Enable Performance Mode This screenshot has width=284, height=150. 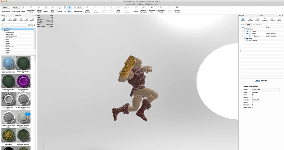[31, 9]
